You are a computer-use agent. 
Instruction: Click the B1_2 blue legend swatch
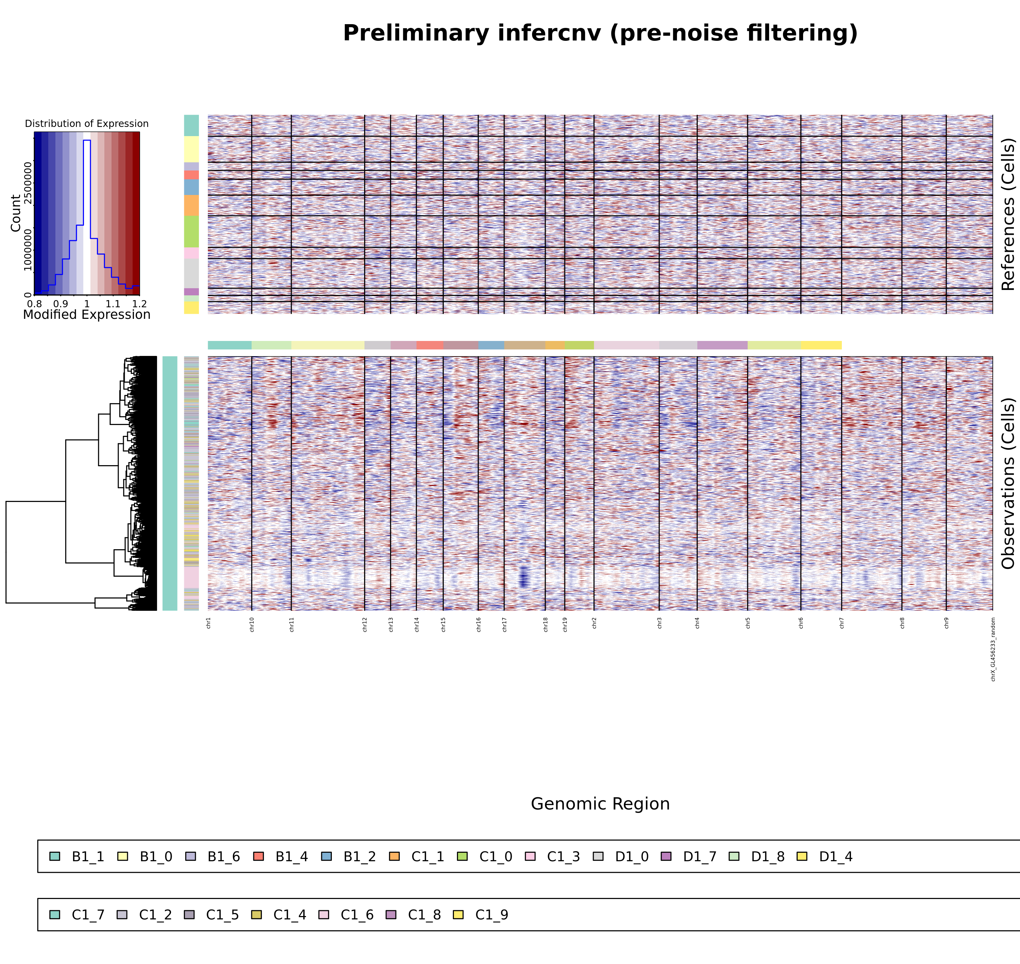coord(326,856)
